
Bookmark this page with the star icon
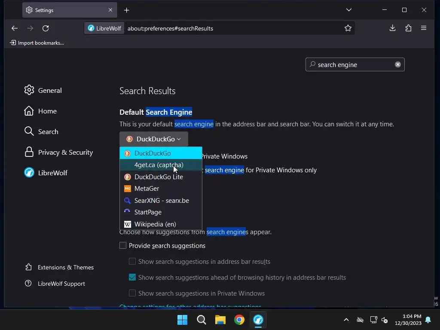348,28
